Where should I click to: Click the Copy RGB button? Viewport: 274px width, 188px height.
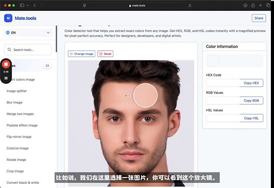pyautogui.click(x=251, y=101)
